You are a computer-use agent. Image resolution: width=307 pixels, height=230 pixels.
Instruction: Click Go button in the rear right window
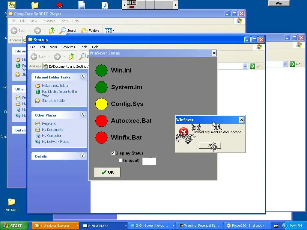pos(295,64)
